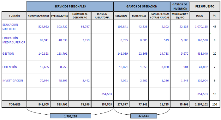Image resolution: width=221 pixels, height=120 pixels.
Task: Select the GASTOS DE OPERACIÓN header
Action: coord(142,7)
